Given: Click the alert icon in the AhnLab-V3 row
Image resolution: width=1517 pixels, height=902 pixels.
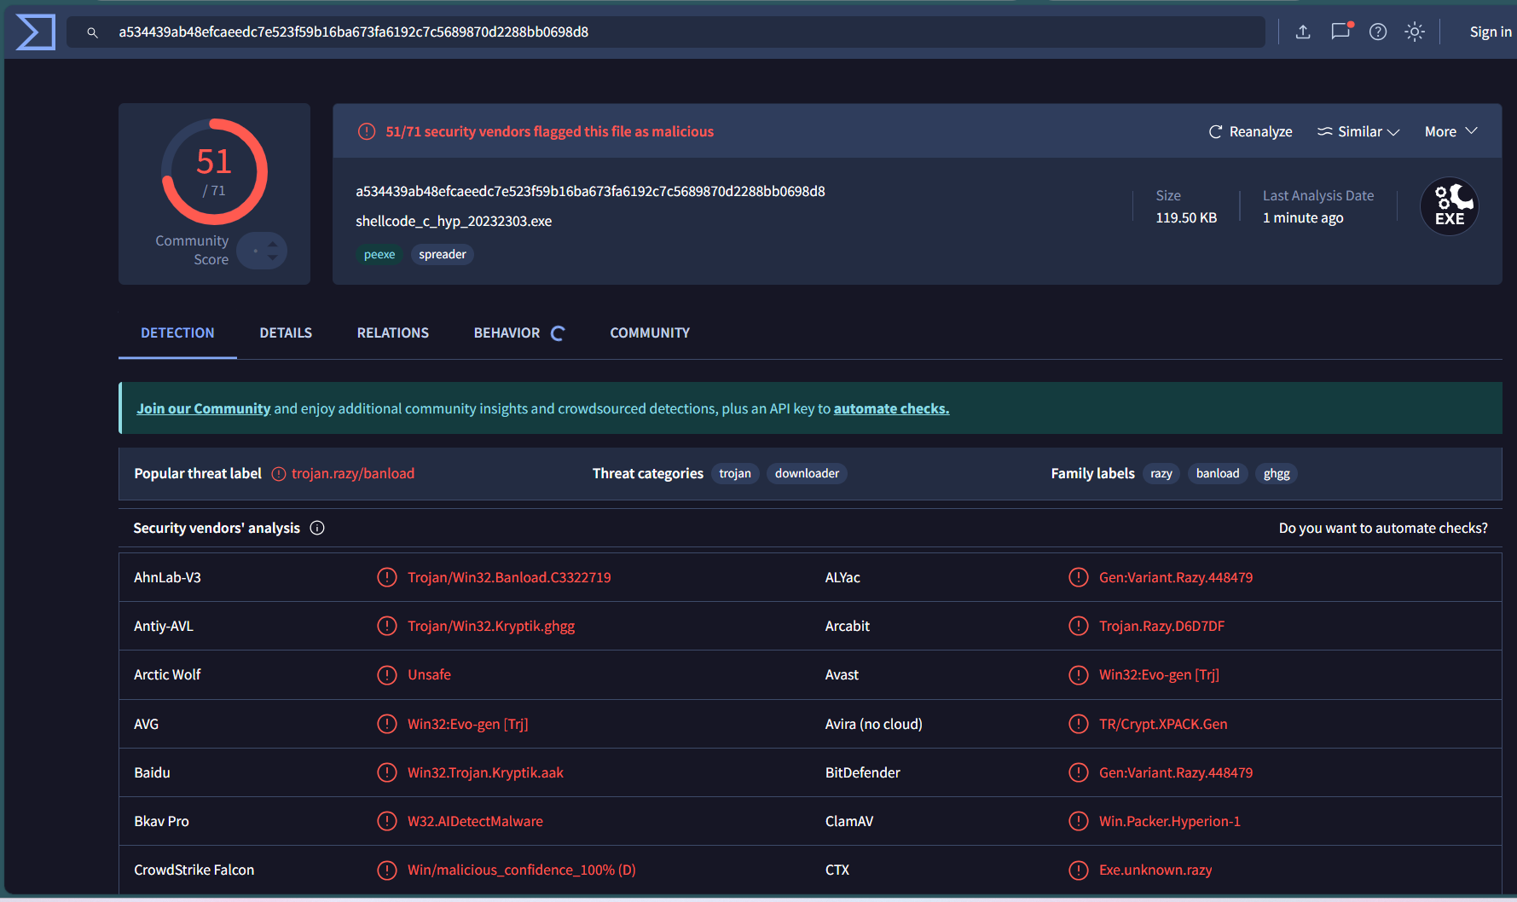Looking at the screenshot, I should 387,577.
